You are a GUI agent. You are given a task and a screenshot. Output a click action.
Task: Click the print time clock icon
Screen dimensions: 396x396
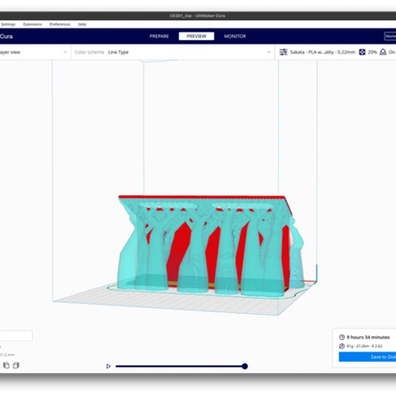click(342, 337)
